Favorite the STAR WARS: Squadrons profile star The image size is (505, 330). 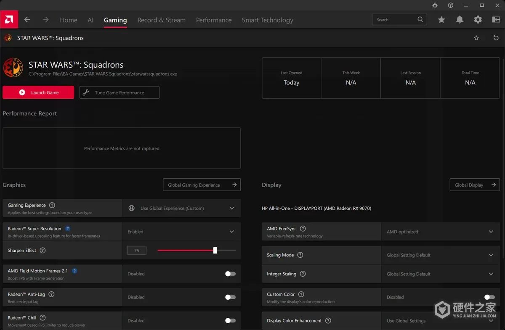(476, 38)
